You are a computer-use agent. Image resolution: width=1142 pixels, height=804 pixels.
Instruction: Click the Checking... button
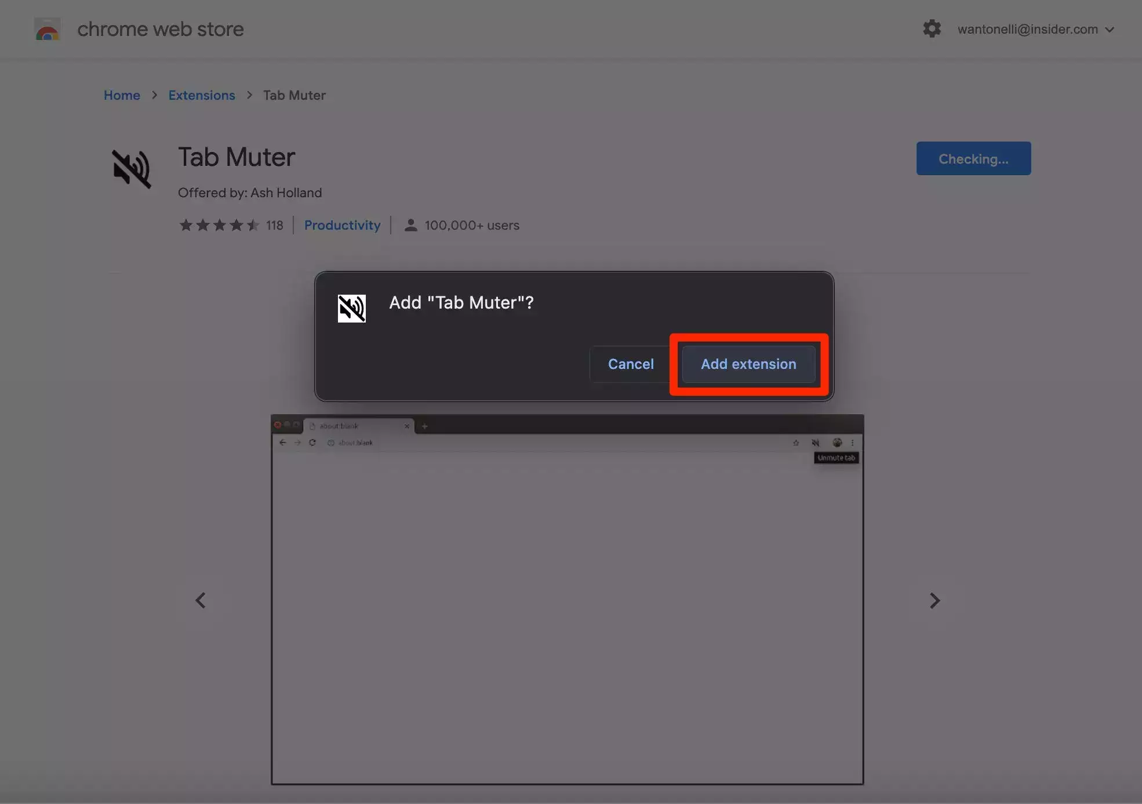click(973, 158)
